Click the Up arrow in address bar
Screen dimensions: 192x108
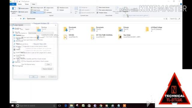pos(21,19)
